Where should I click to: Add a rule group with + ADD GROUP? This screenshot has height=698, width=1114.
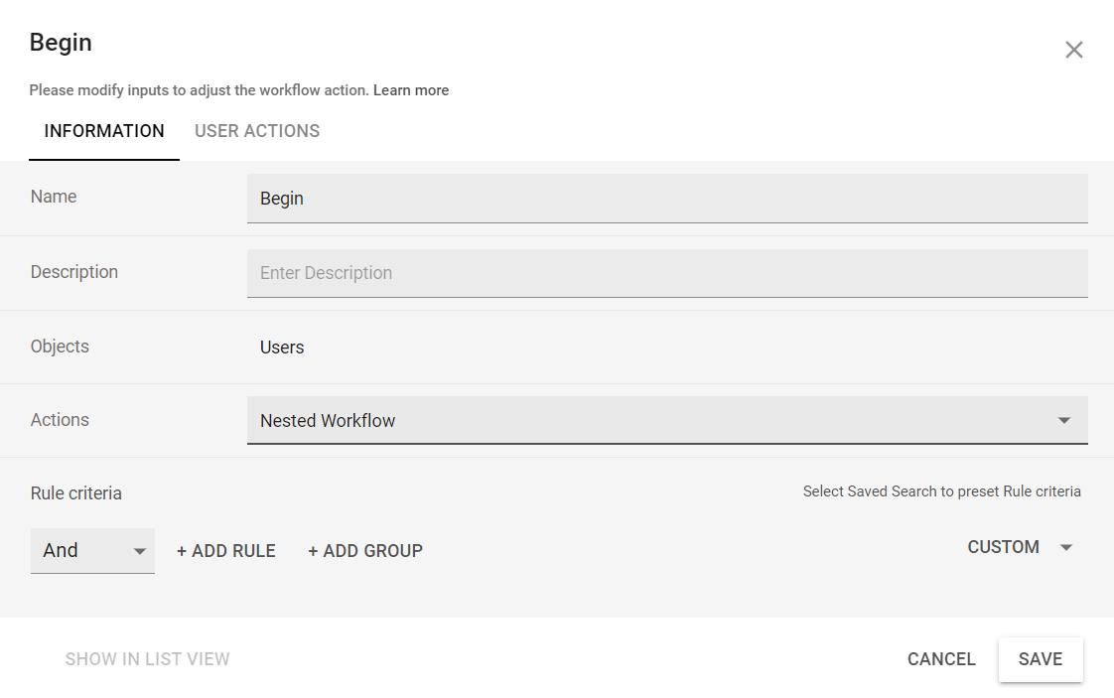365,551
